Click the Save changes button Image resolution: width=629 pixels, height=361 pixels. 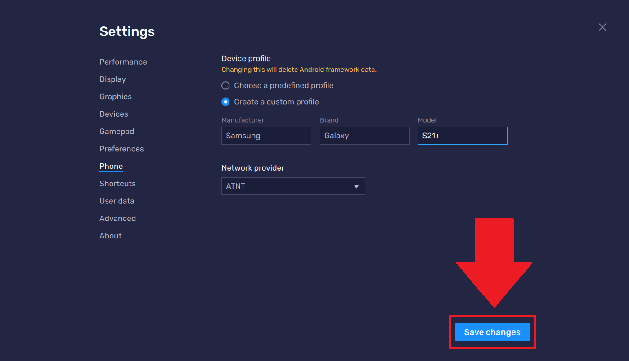point(492,332)
